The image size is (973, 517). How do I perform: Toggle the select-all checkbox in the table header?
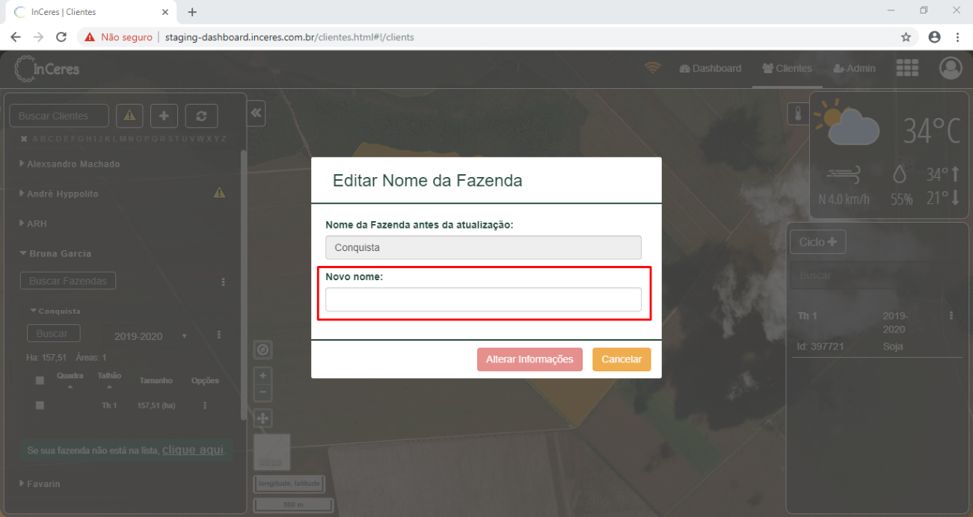point(40,380)
